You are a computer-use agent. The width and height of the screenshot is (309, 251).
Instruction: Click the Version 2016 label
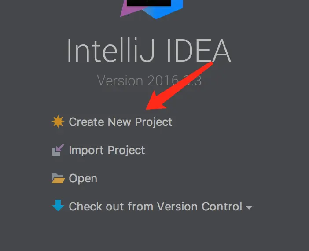[x=149, y=80]
